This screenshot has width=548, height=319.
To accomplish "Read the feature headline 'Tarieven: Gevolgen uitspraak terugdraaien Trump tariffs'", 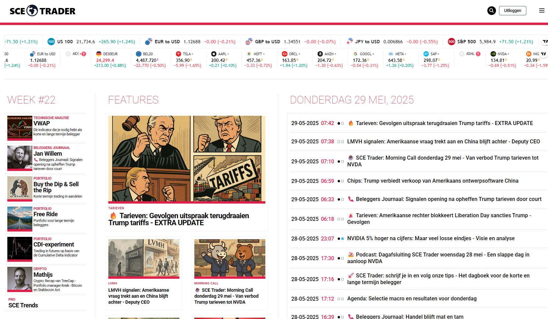I will tap(179, 219).
